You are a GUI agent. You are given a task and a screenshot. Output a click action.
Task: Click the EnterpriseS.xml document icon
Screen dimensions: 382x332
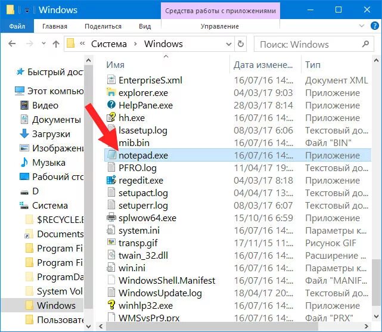(x=111, y=80)
